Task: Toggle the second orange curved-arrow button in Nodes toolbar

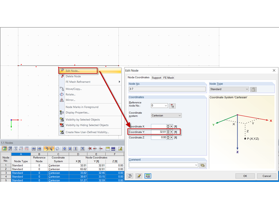Action: point(51,148)
